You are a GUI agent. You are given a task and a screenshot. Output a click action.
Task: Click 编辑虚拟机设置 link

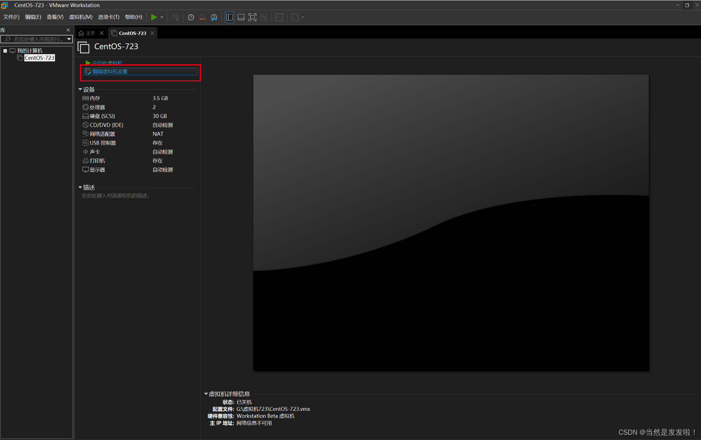click(x=110, y=72)
